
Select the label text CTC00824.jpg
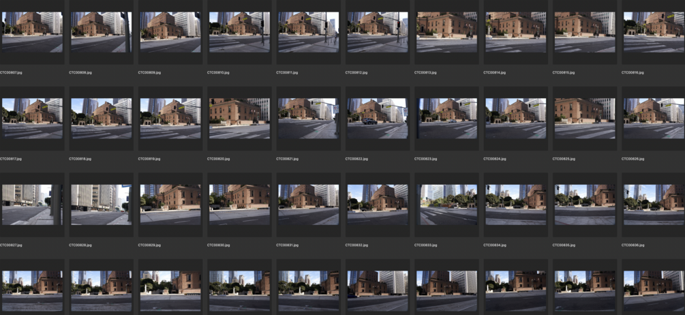tap(495, 159)
